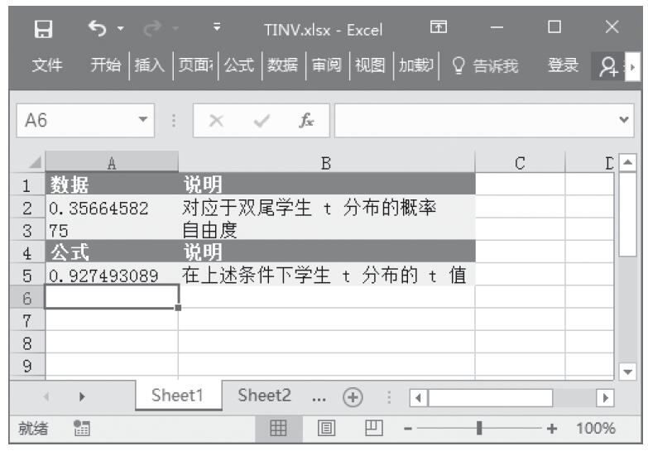648x451 pixels.
Task: Click the zoom in plus button
Action: (553, 429)
